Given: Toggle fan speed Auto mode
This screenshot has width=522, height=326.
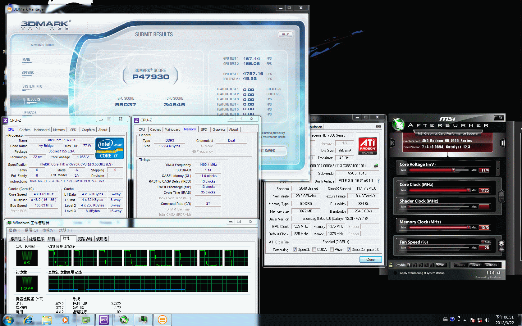Looking at the screenshot, I should (486, 242).
